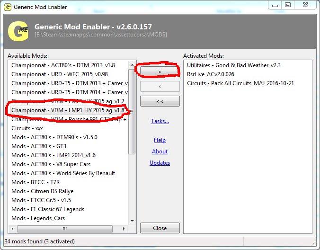Select Championnat - VDM - LMP1 HY 2015 ag_v1.7
Screen dimensions: 320x250
coord(68,101)
